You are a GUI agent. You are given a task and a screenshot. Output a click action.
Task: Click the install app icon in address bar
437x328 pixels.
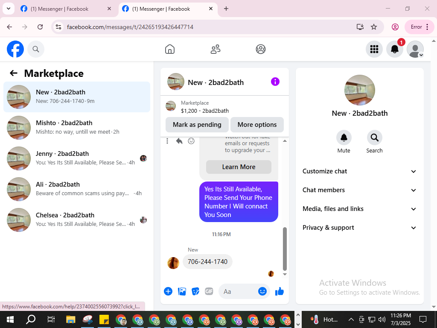pyautogui.click(x=360, y=27)
